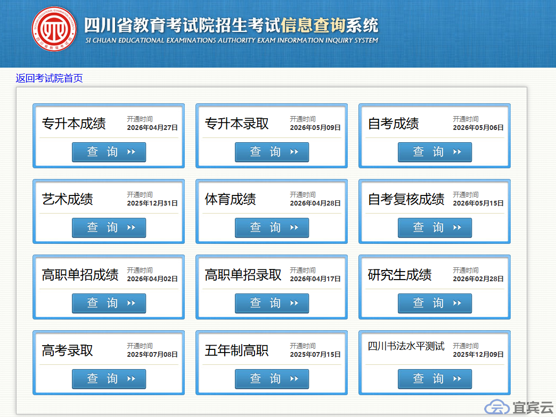Click the date 2026年04月27日

[x=152, y=128]
